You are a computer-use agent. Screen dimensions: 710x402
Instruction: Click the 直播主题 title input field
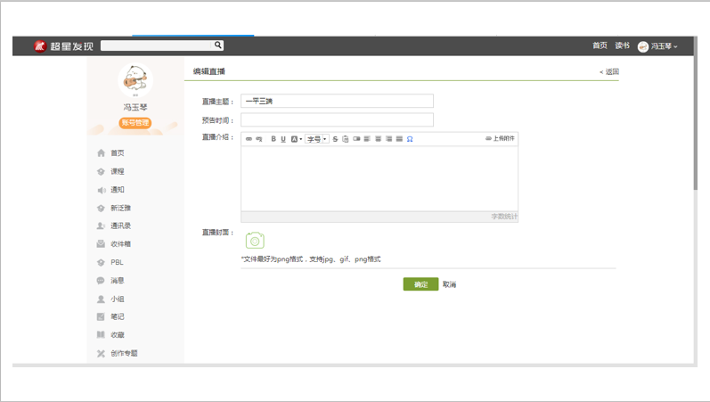337,101
